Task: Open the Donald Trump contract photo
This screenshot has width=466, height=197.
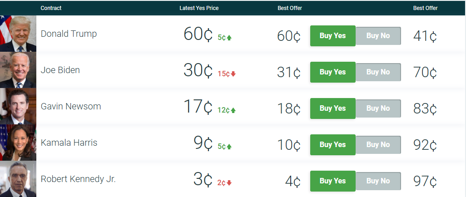Action: coord(18,34)
